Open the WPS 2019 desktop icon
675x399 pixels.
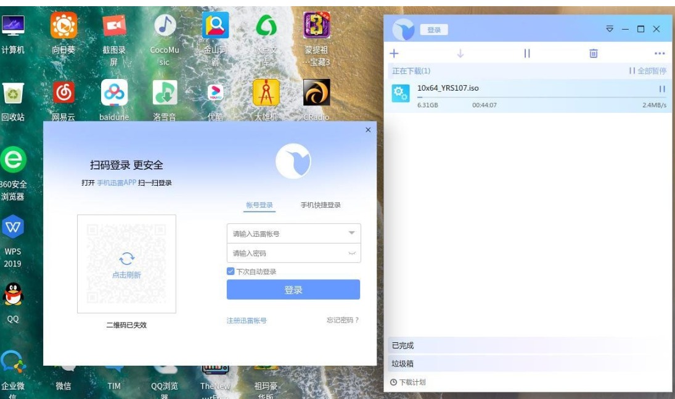tap(12, 227)
